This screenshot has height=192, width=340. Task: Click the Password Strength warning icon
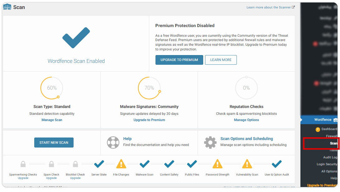pyautogui.click(x=218, y=164)
